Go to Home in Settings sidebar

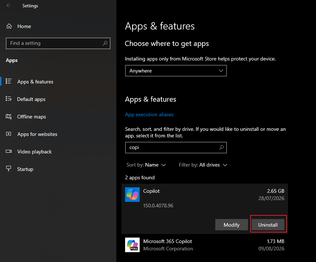[24, 26]
